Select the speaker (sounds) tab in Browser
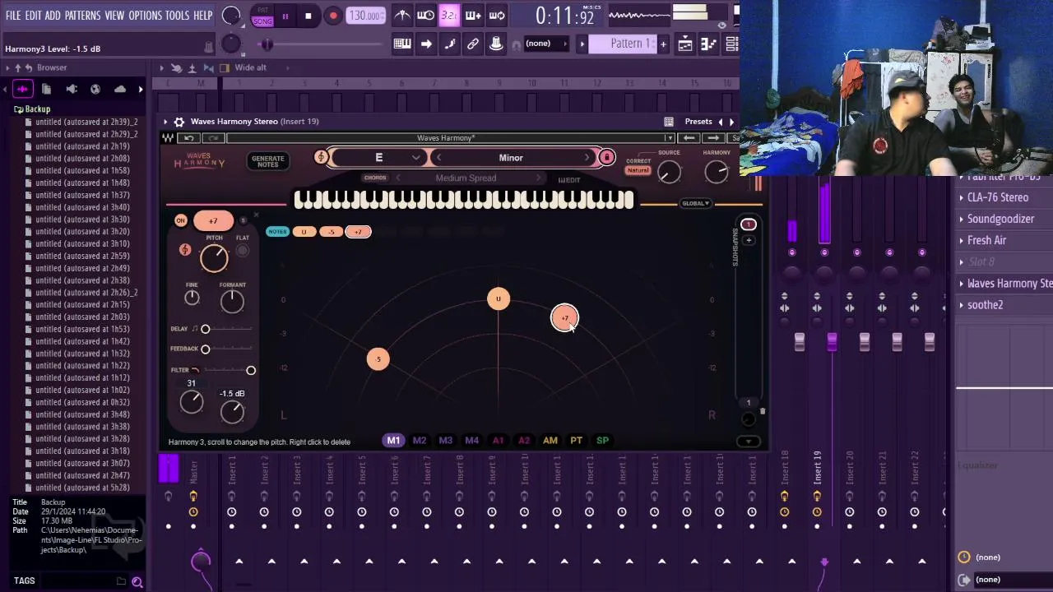 pyautogui.click(x=72, y=89)
